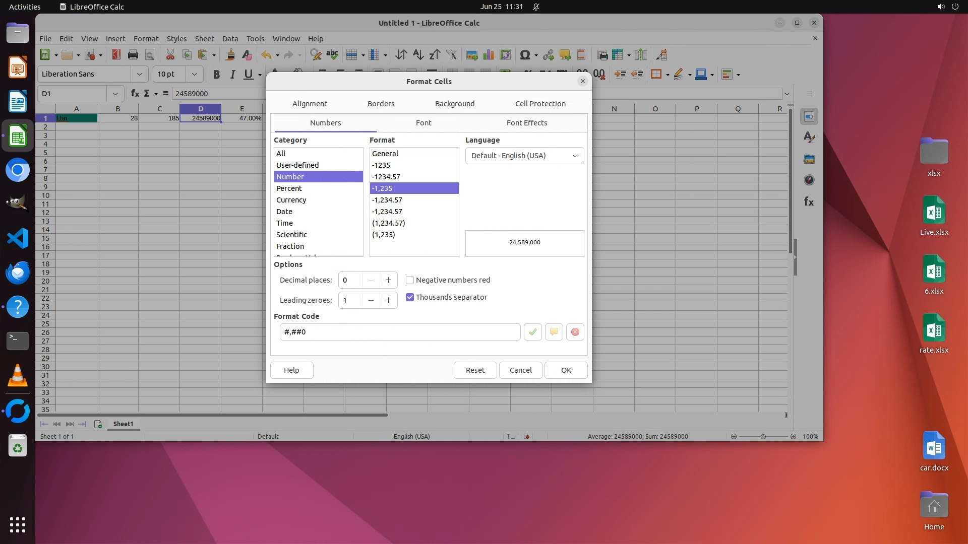
Task: Click the green checkmark beside Format Code
Action: coord(532,332)
